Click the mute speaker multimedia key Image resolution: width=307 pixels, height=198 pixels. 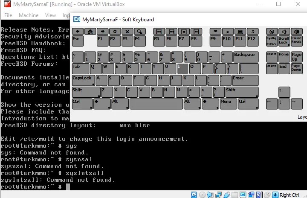click(272, 32)
